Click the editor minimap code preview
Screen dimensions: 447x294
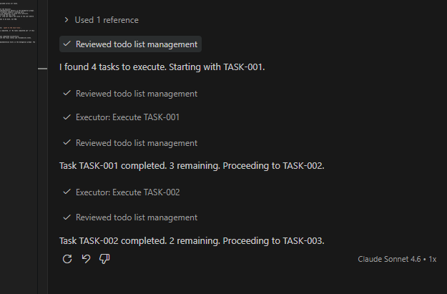21,43
